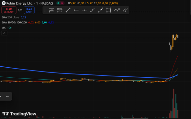This screenshot has height=119, width=191.
Task: Click the close price C5,98
Action: coord(97,3)
